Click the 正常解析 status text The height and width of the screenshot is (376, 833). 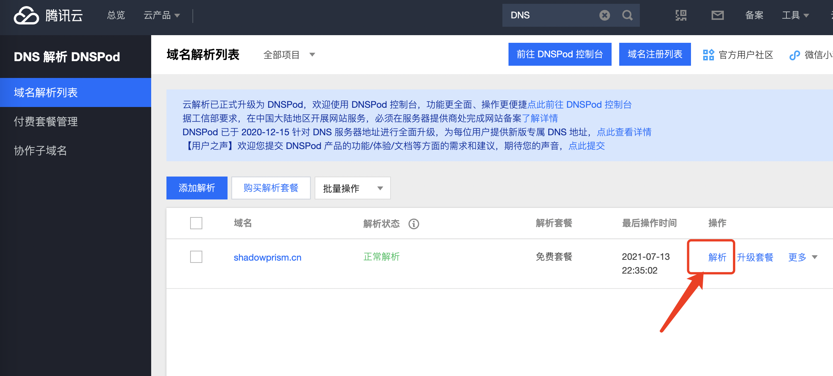click(x=381, y=257)
